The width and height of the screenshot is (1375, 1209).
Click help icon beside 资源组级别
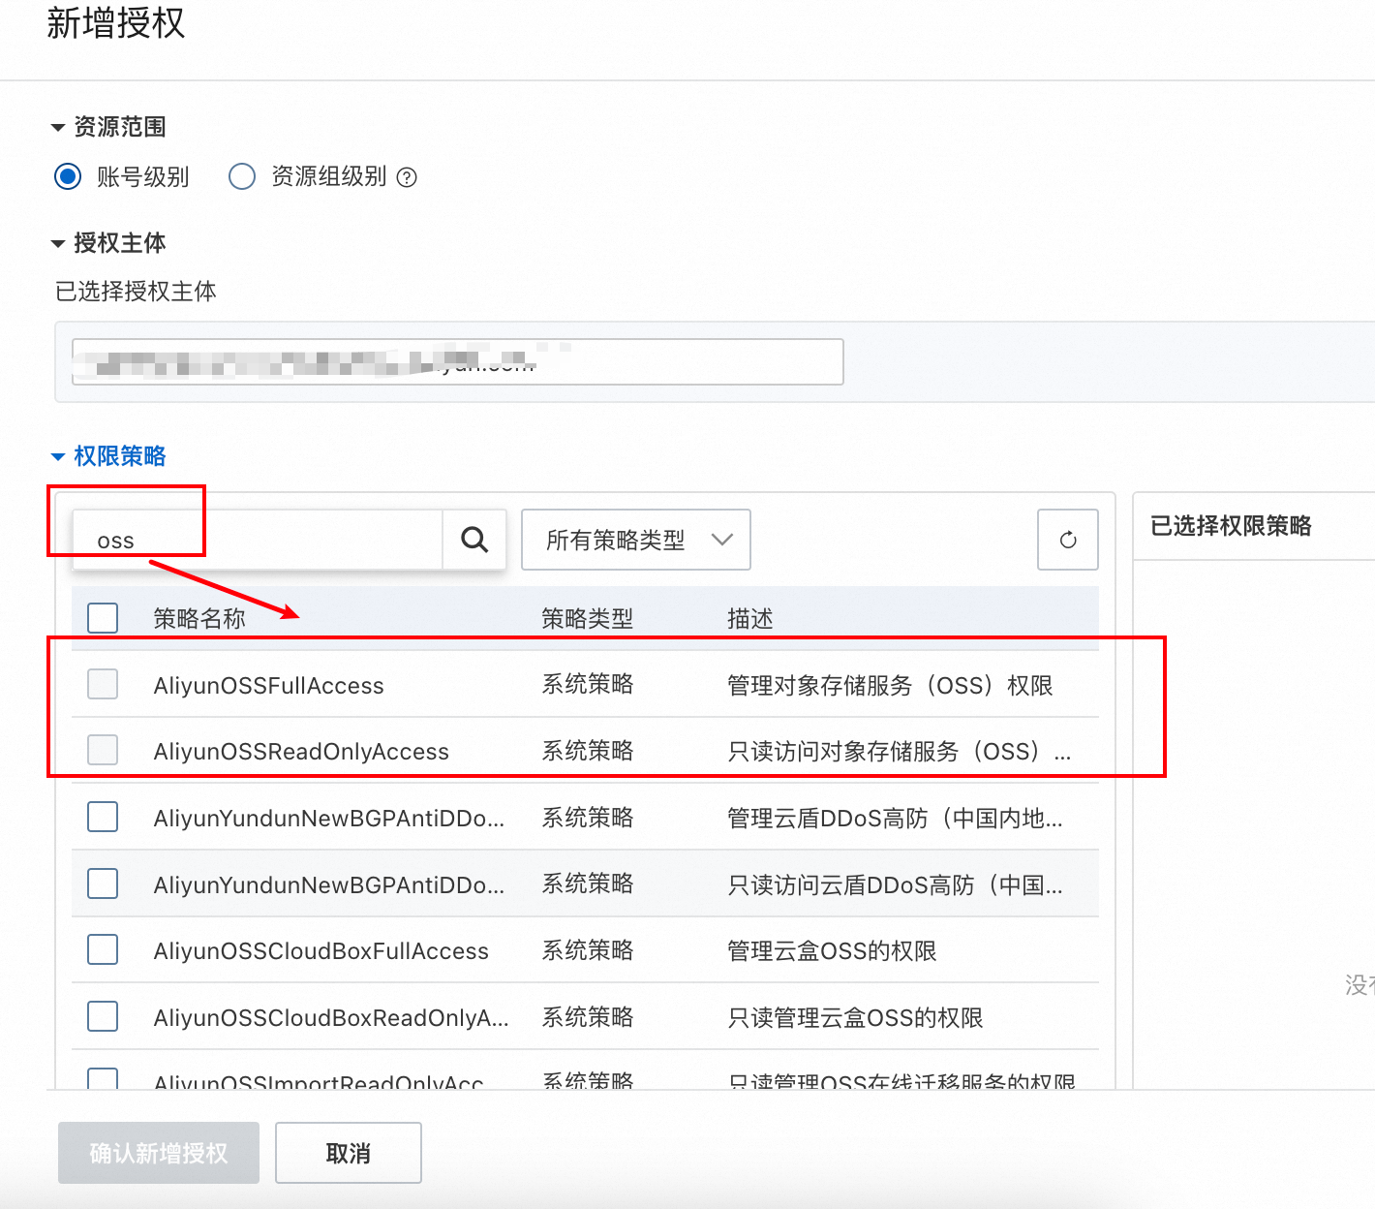(x=408, y=177)
